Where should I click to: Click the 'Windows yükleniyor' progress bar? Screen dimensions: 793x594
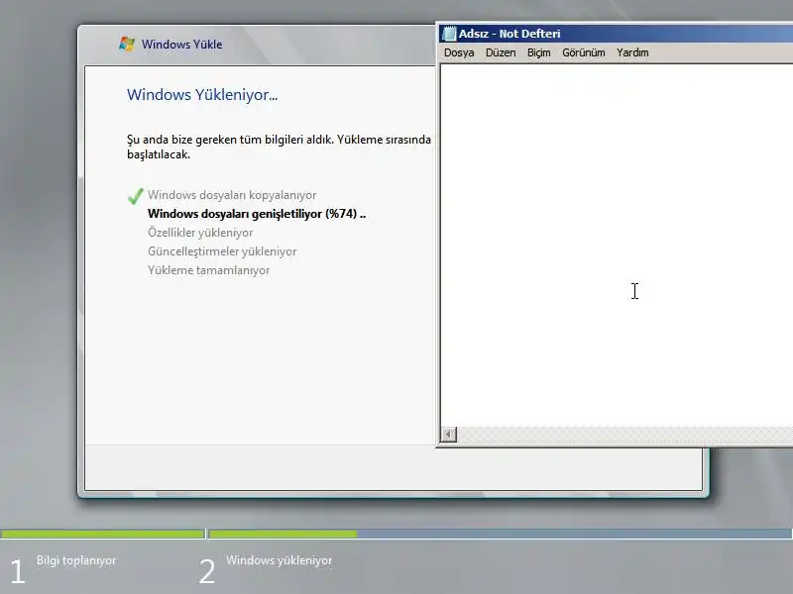click(501, 534)
